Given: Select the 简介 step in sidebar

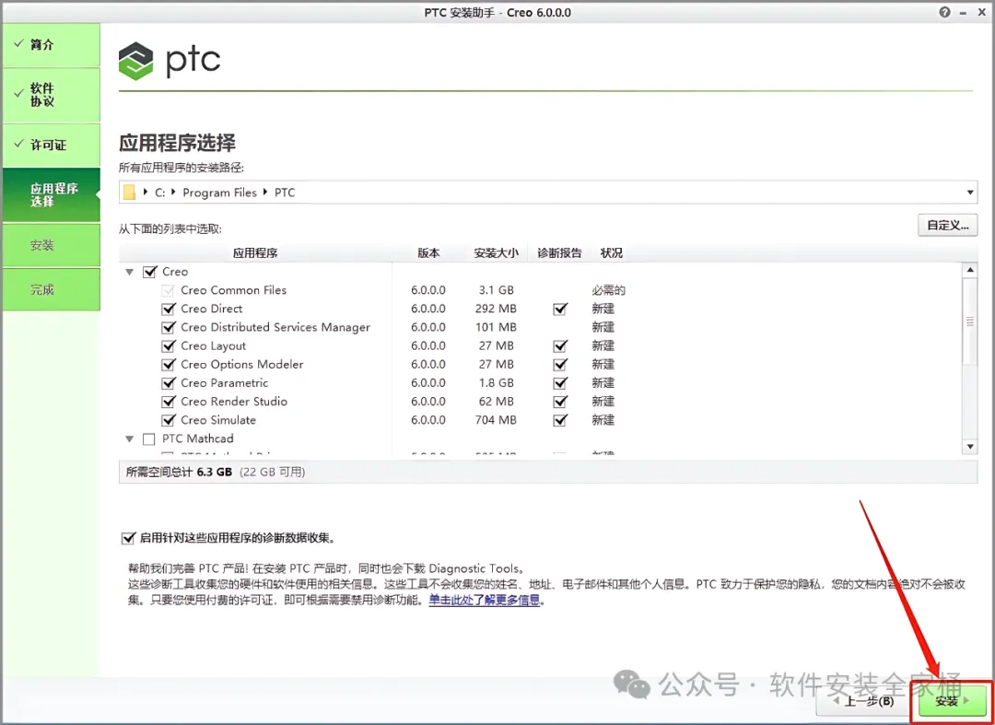Looking at the screenshot, I should 51,45.
